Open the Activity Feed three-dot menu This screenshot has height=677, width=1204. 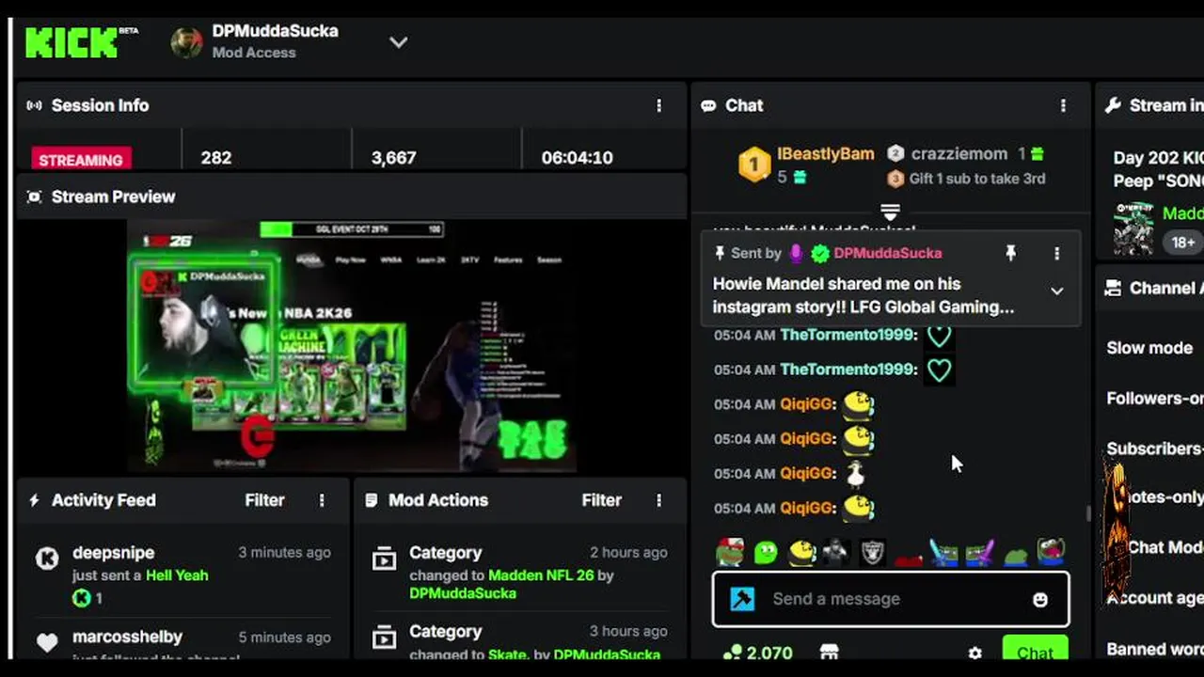(322, 500)
